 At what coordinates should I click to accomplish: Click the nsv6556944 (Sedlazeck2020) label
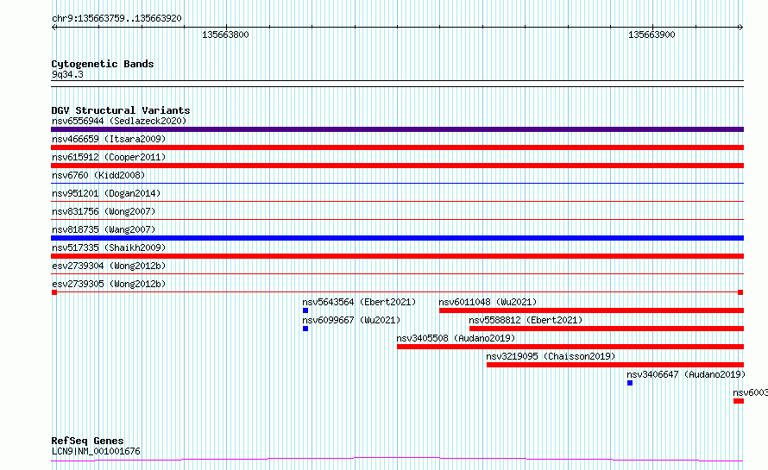pos(119,121)
